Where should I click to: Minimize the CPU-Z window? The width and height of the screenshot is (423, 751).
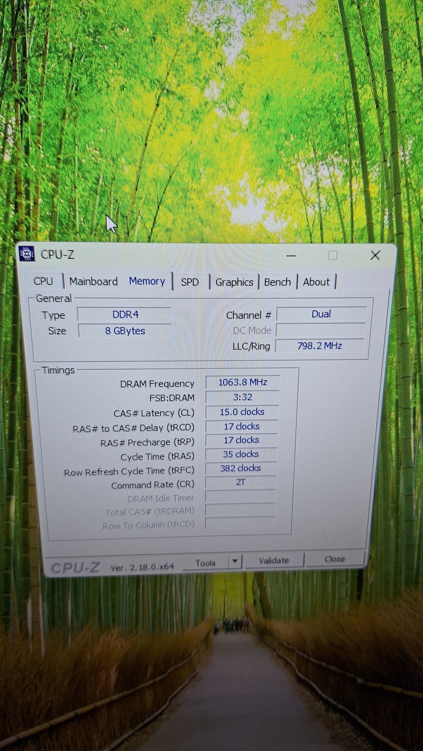[x=291, y=256]
